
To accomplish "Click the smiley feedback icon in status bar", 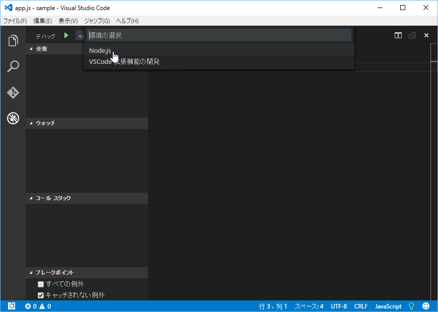I will tap(426, 306).
